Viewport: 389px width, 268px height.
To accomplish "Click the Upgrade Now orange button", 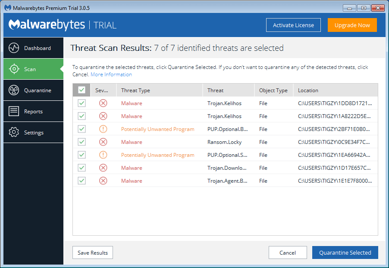I will (x=352, y=25).
